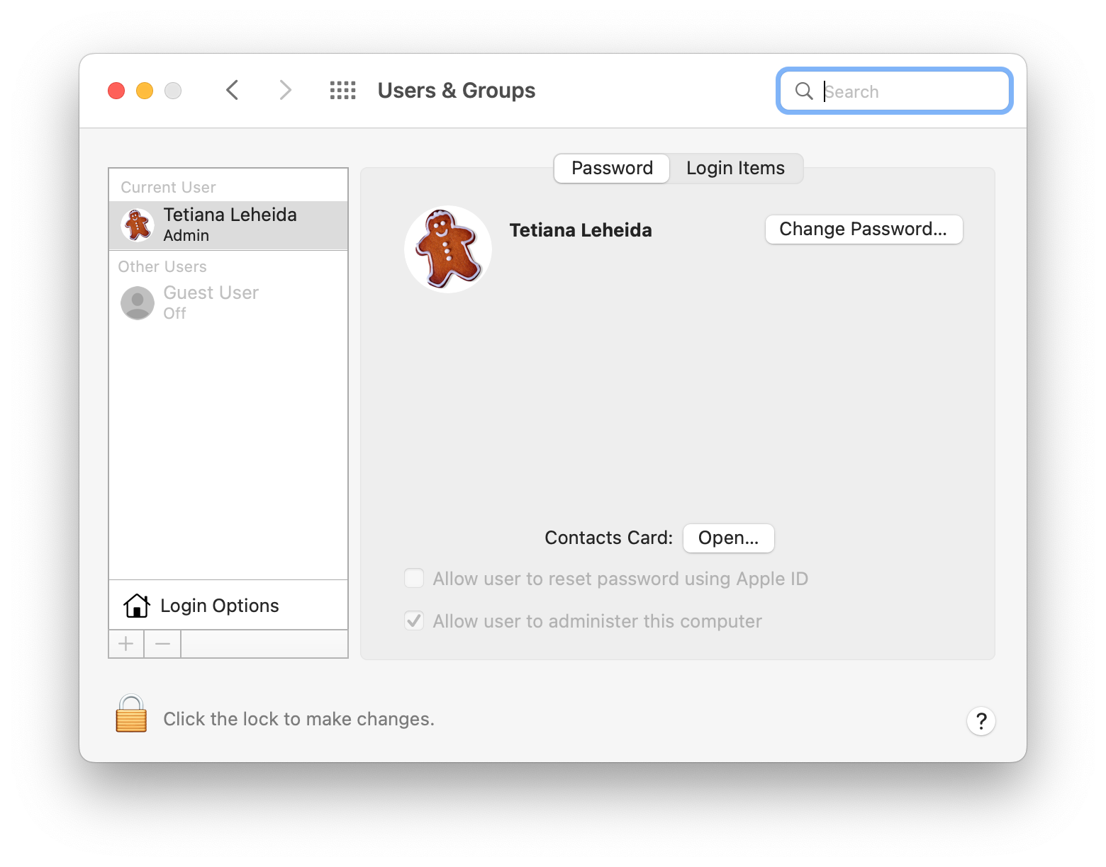Click the bold Tetiana Leheida name
1106x867 pixels.
click(x=581, y=230)
